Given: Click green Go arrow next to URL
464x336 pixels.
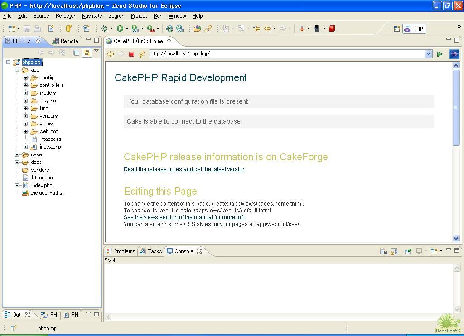Looking at the screenshot, I should point(440,54).
